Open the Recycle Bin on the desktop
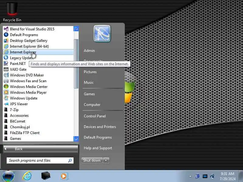 point(12,12)
